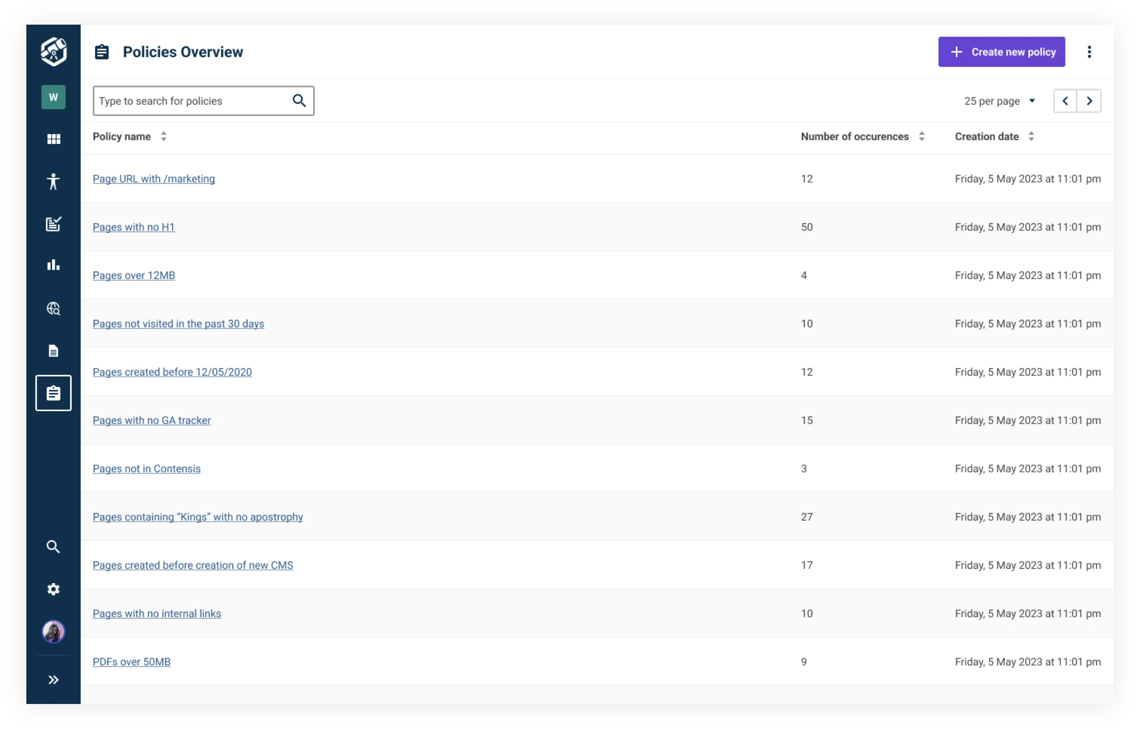Toggle sort on Number of occurences column
The height and width of the screenshot is (732, 1140).
coord(921,136)
